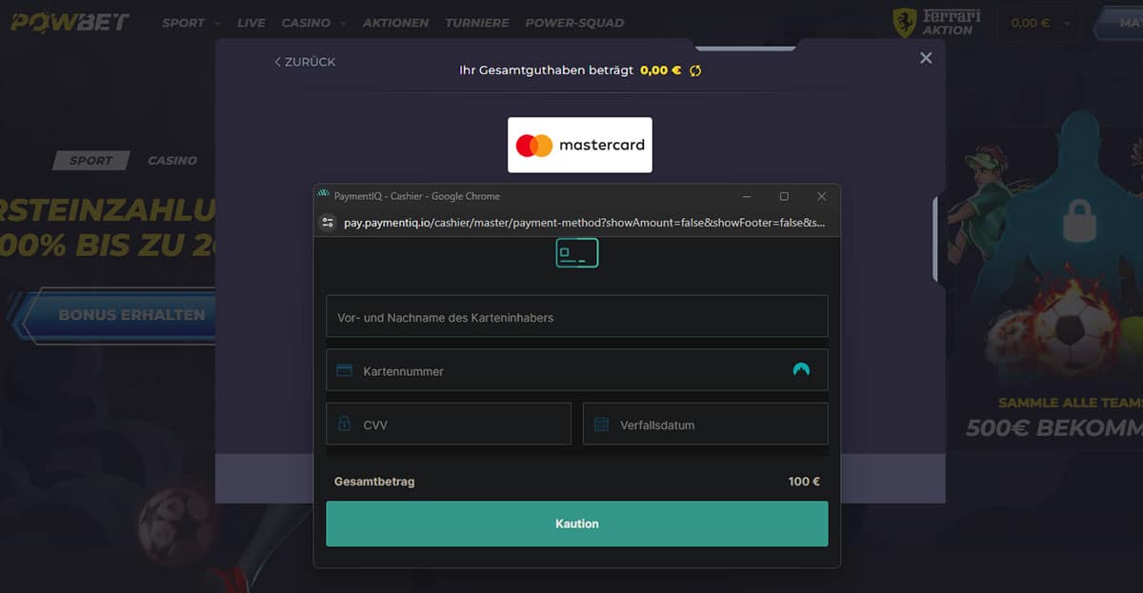1143x593 pixels.
Task: Click the deposit dialog scrollbar
Action: click(935, 240)
